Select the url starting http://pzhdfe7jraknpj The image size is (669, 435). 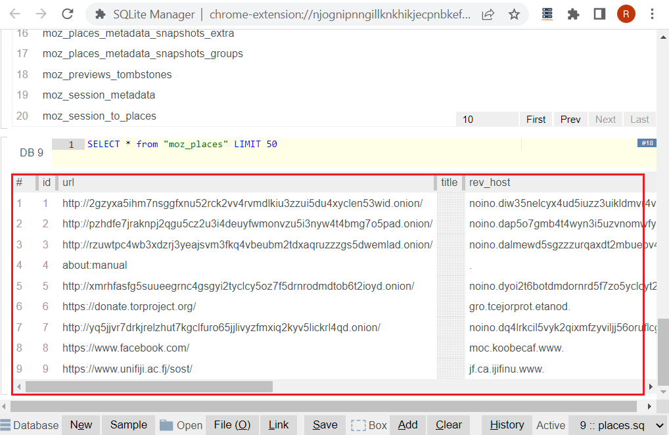point(248,224)
